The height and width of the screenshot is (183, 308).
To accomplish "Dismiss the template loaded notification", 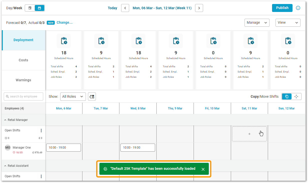I will point(203,169).
